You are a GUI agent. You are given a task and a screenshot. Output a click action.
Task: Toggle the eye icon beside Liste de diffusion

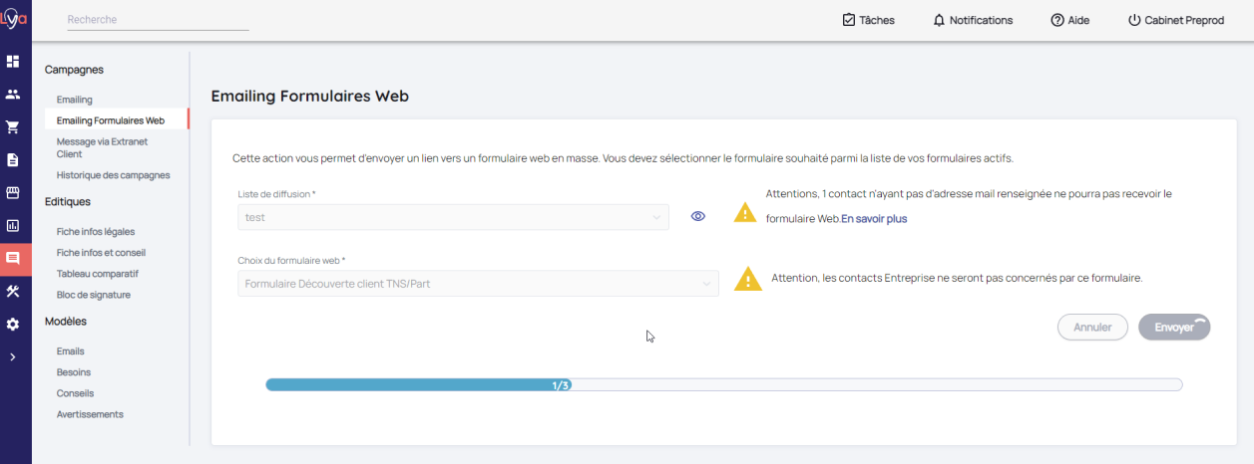tap(698, 216)
